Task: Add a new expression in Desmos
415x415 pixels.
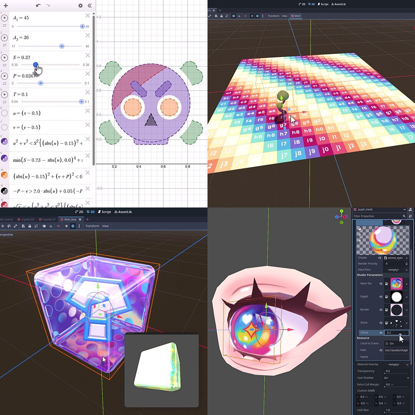Action: [x=5, y=5]
